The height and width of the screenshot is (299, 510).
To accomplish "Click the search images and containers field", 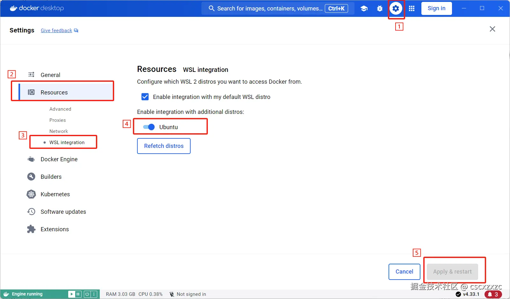I will [x=278, y=9].
